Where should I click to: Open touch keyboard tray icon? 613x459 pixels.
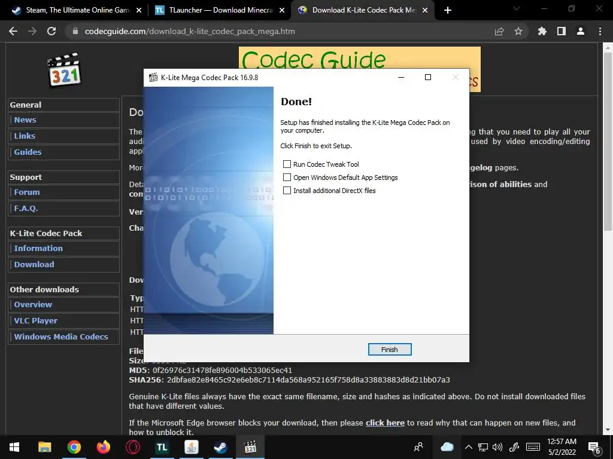533,447
